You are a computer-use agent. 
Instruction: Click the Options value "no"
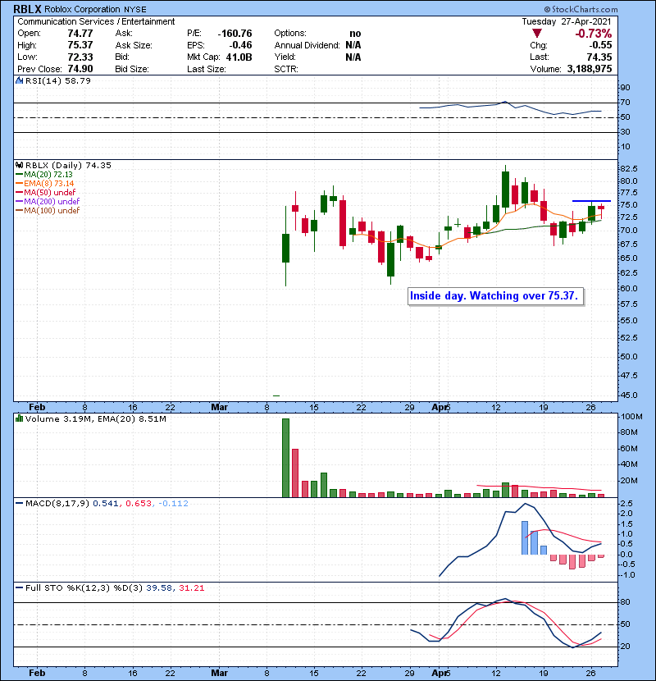pyautogui.click(x=355, y=34)
